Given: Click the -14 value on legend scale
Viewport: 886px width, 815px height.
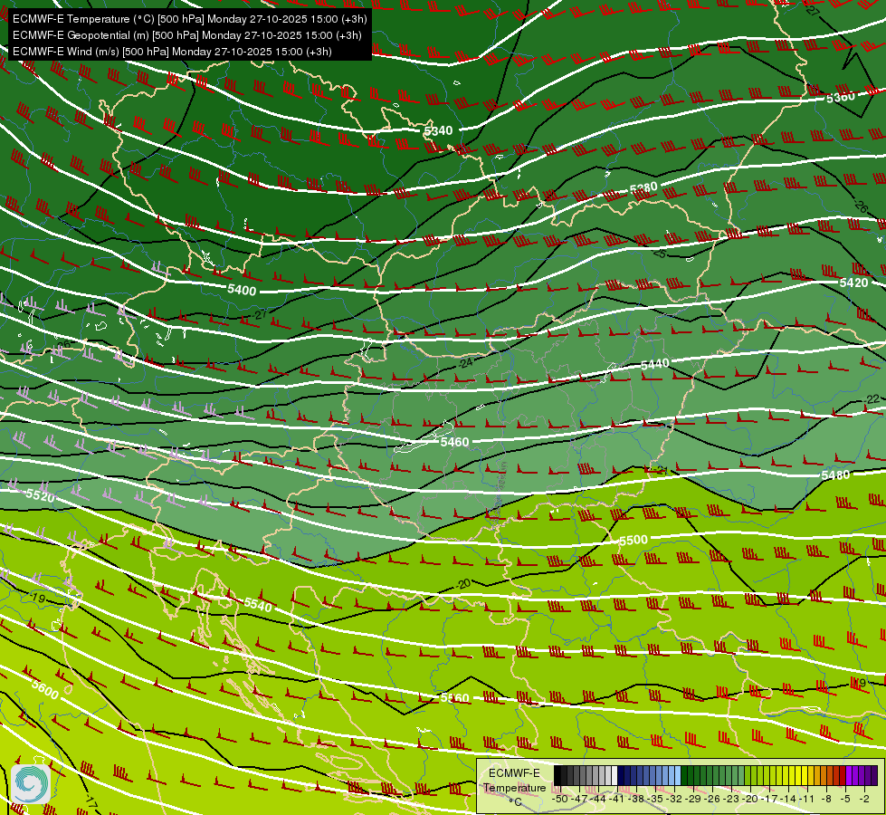Looking at the screenshot, I should click(x=788, y=799).
